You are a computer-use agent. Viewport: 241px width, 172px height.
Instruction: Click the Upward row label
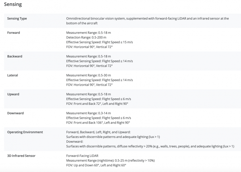13,94
